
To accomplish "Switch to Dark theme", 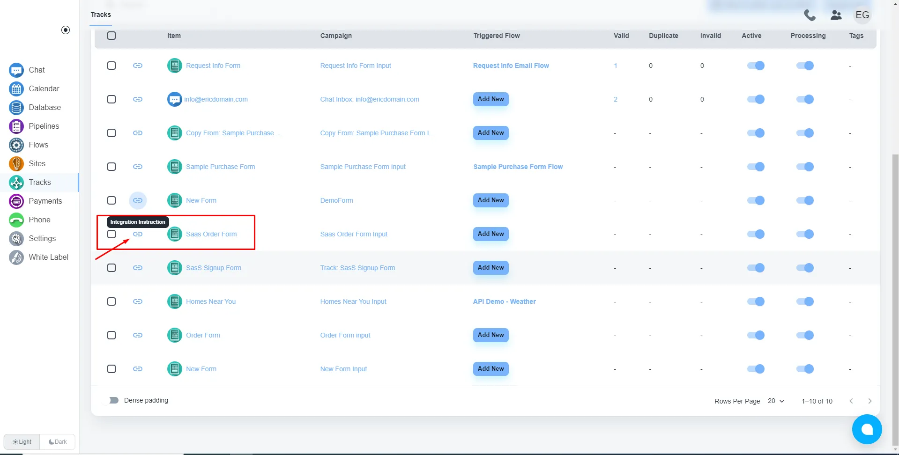I will (x=58, y=442).
